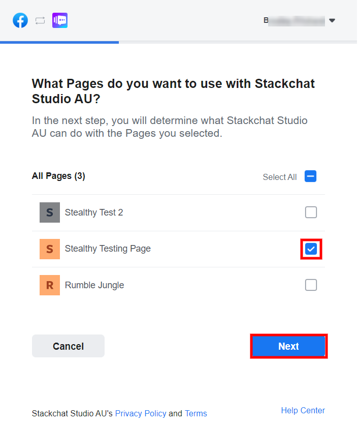Click the Next button
Image resolution: width=358 pixels, height=427 pixels.
[288, 346]
